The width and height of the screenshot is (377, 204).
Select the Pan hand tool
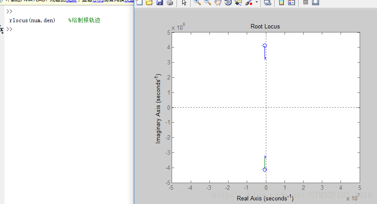217,2
